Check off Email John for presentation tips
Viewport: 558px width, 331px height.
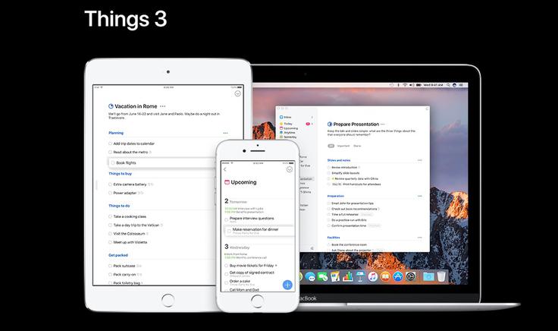click(x=329, y=203)
